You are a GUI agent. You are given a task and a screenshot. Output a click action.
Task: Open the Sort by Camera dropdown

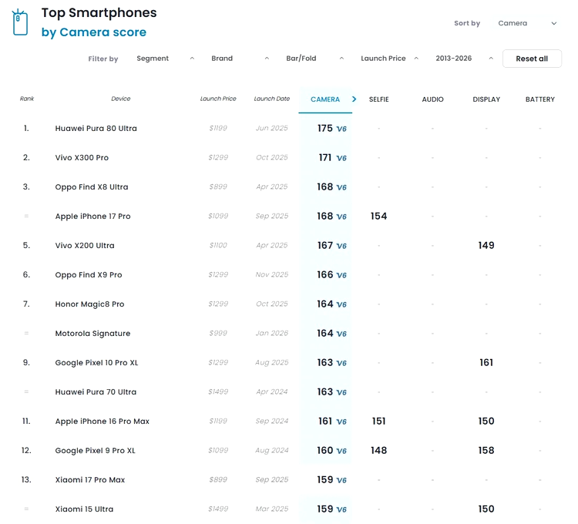(527, 23)
